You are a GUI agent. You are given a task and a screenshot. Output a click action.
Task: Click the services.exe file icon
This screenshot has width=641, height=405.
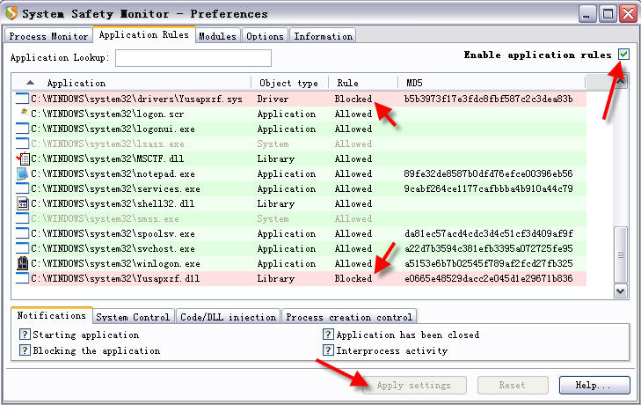(22, 188)
